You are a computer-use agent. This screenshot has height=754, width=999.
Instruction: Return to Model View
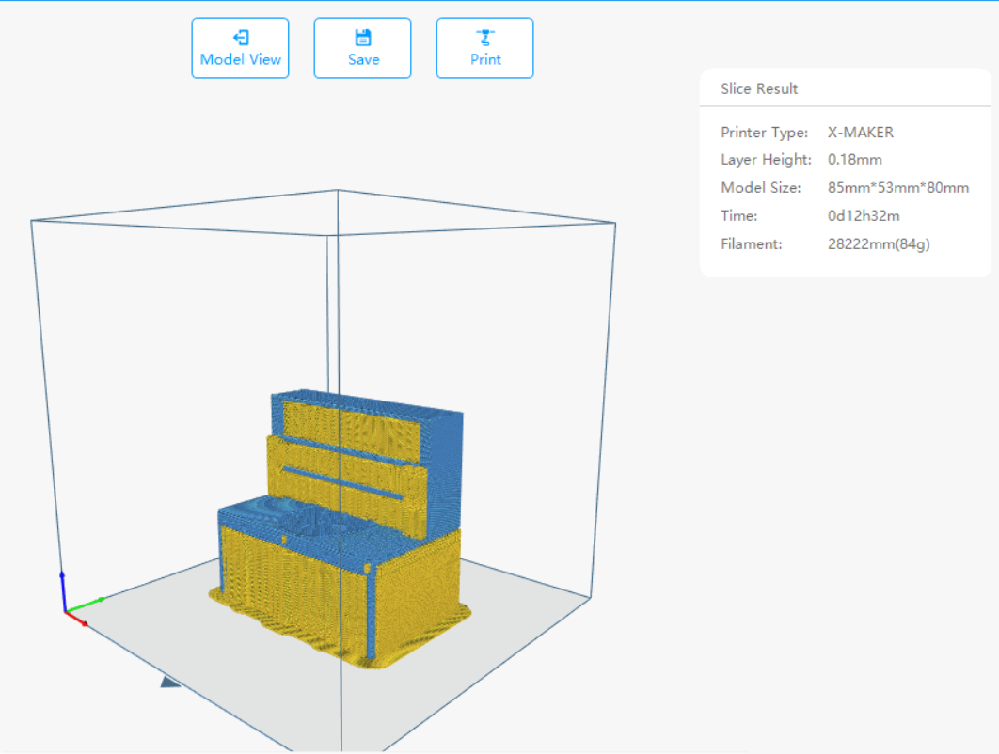point(240,48)
